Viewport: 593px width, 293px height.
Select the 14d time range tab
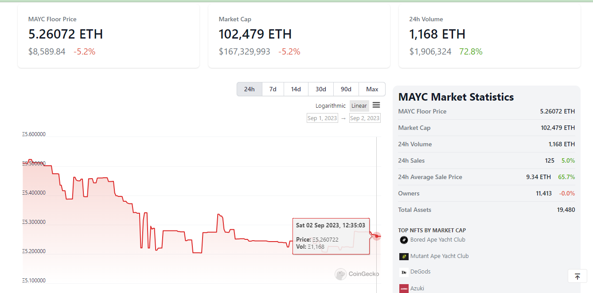coord(296,89)
